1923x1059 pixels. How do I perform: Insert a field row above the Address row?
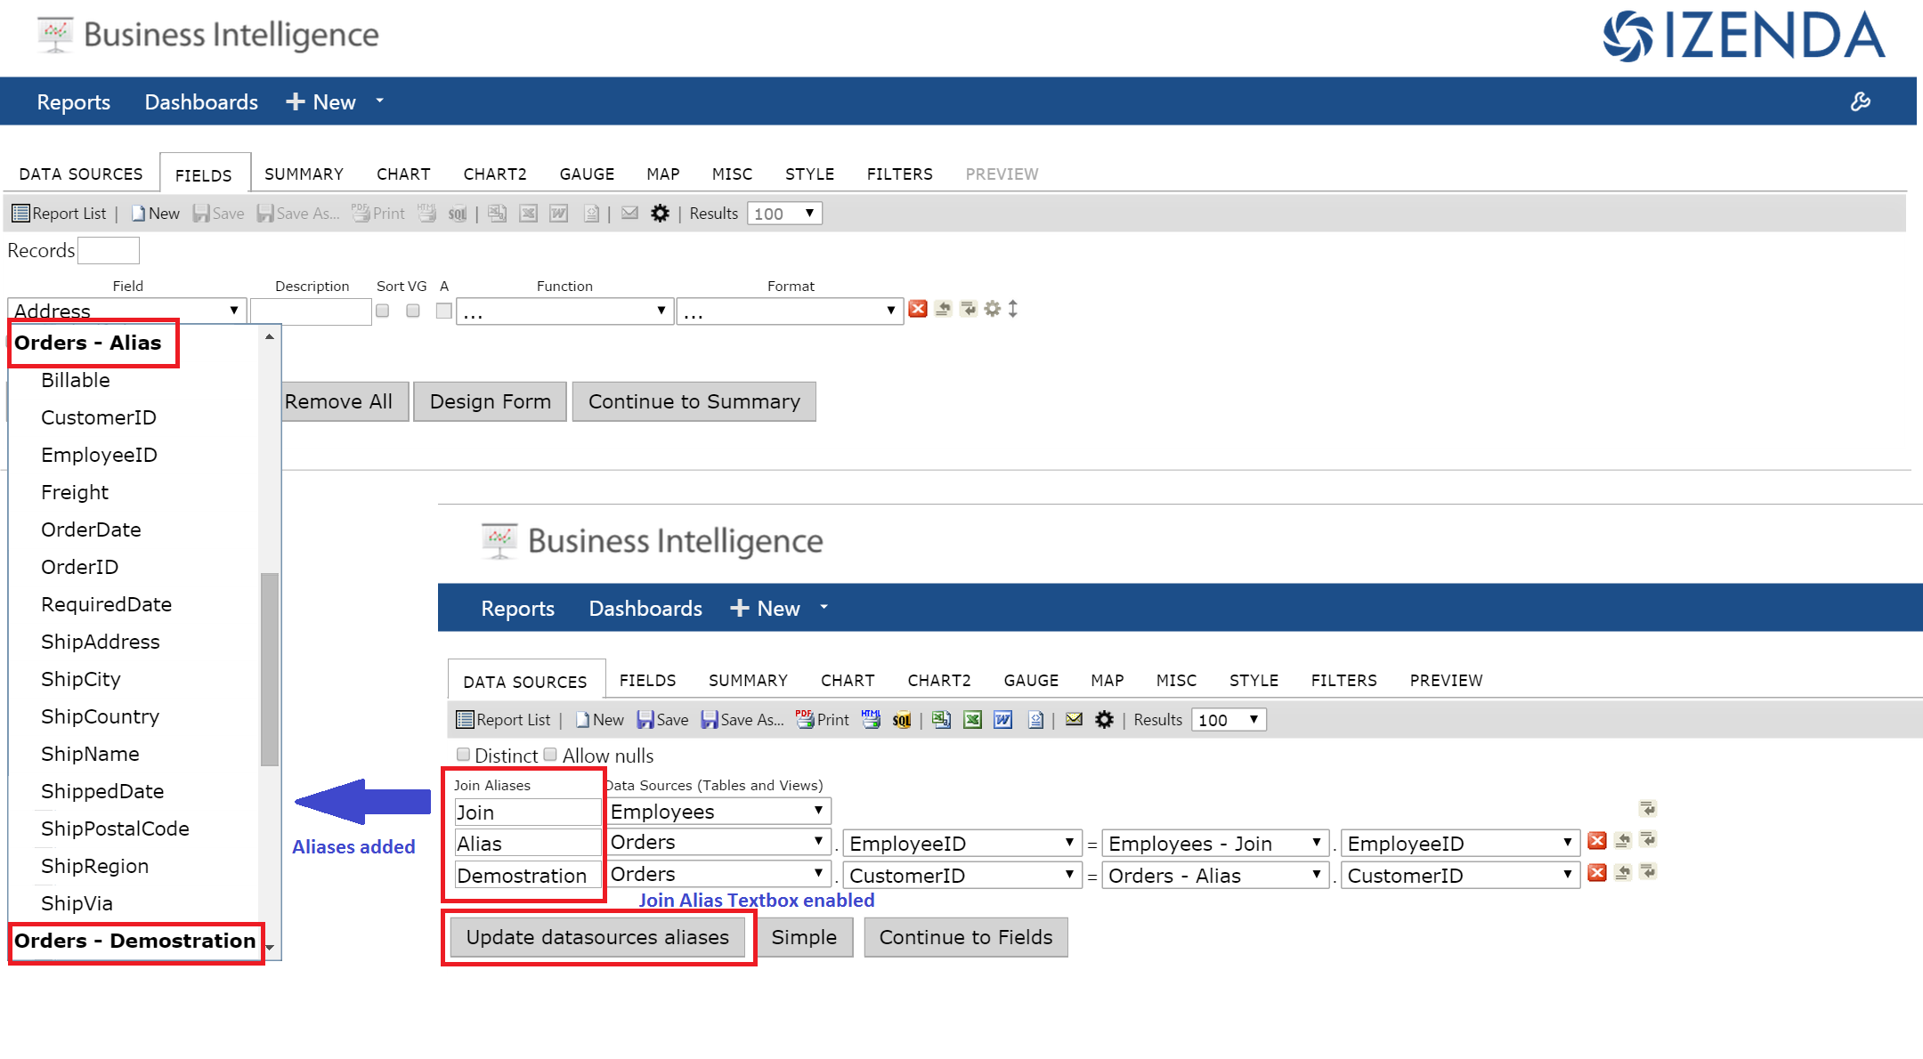click(944, 309)
